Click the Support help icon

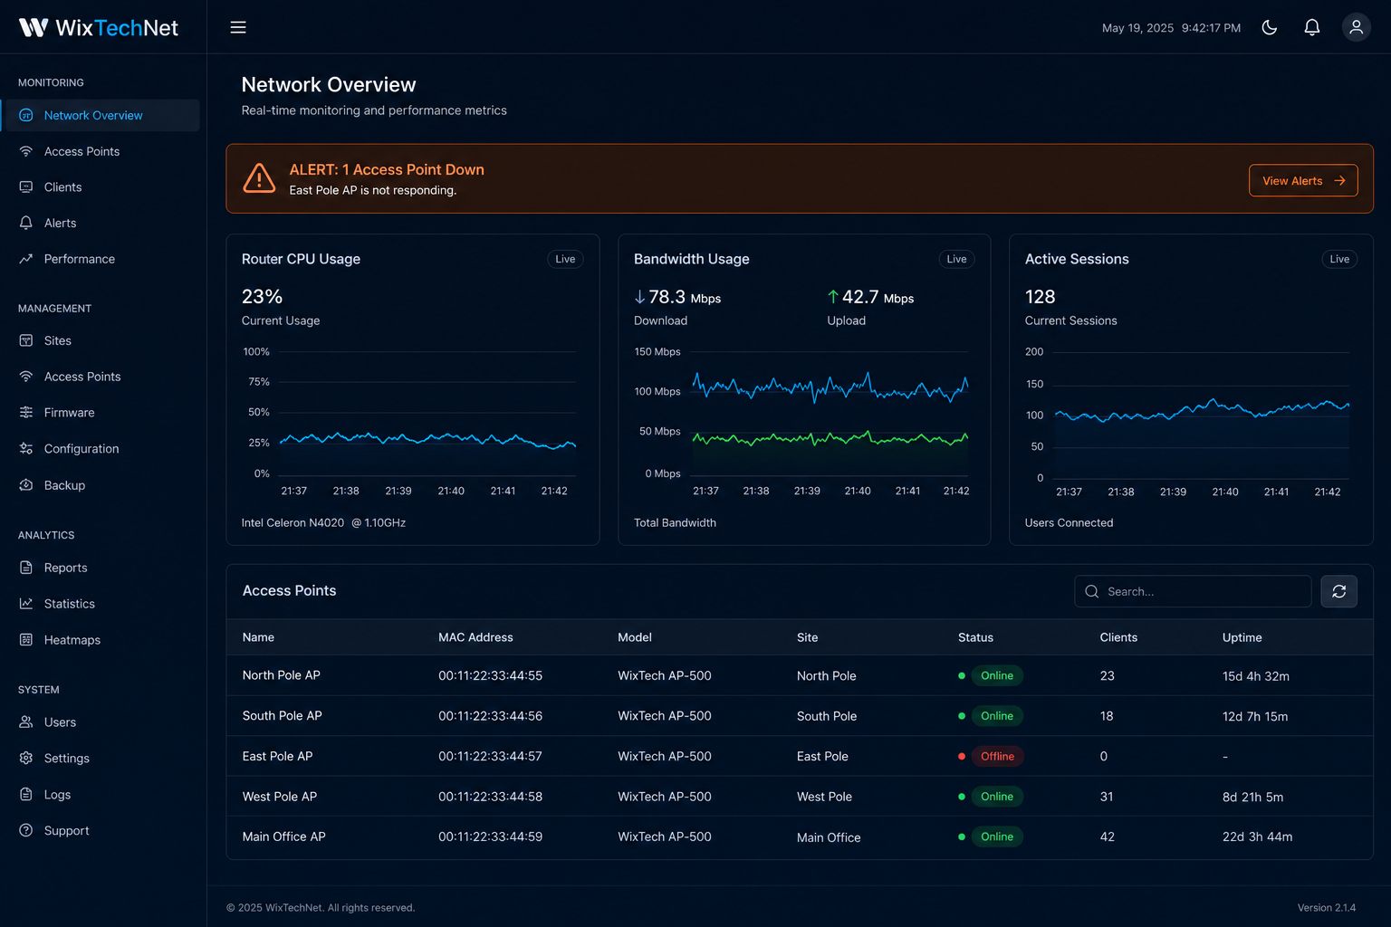[x=26, y=831]
